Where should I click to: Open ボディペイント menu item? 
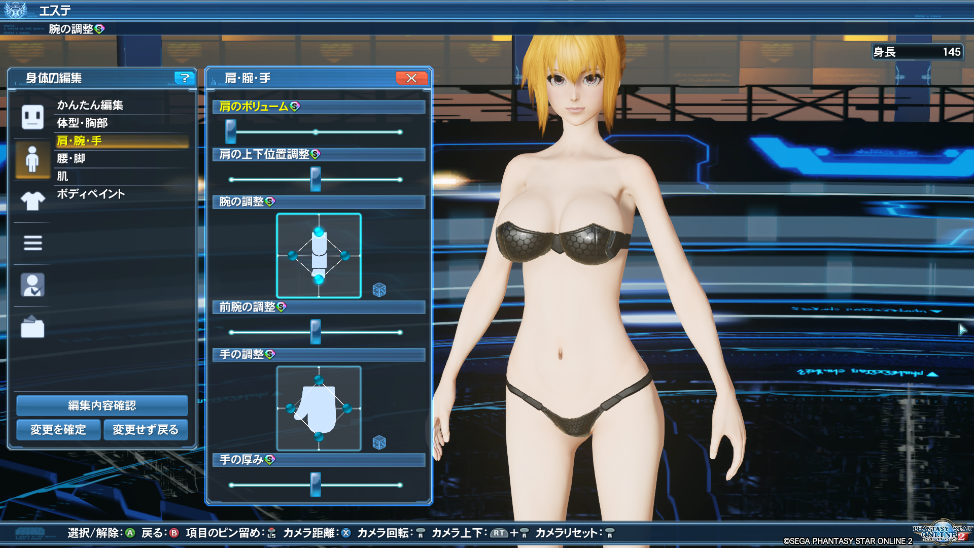91,194
